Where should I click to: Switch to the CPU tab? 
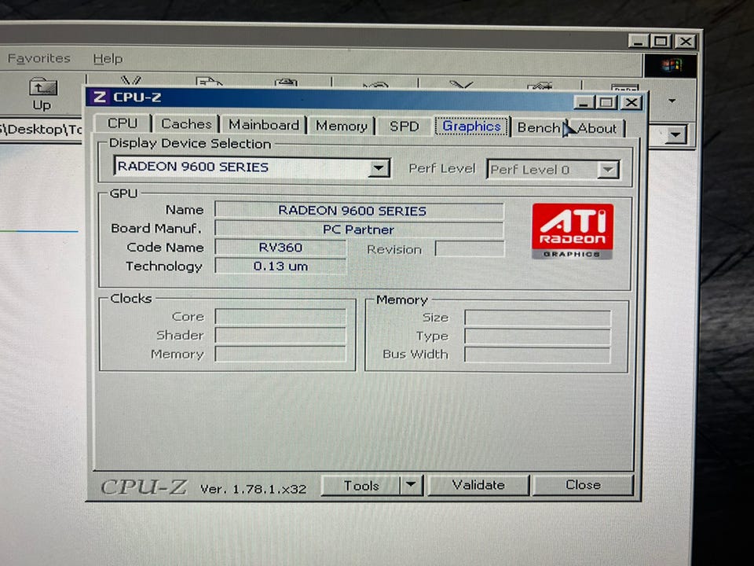(x=123, y=123)
